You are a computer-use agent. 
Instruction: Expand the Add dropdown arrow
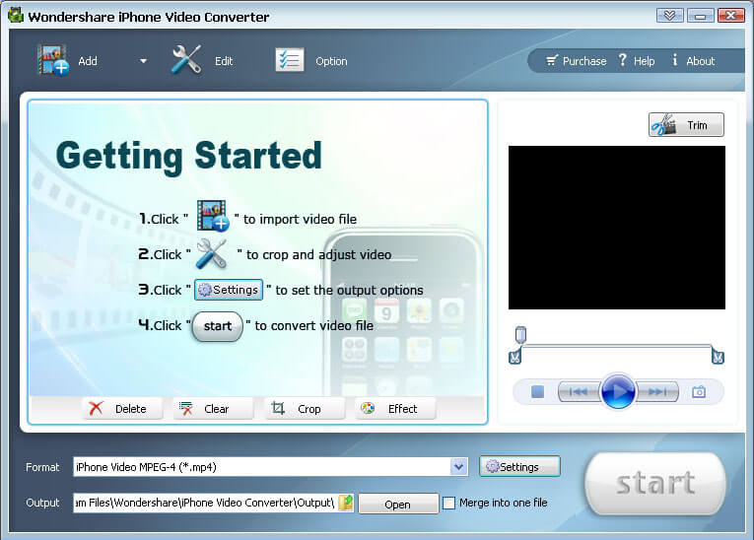pos(143,61)
